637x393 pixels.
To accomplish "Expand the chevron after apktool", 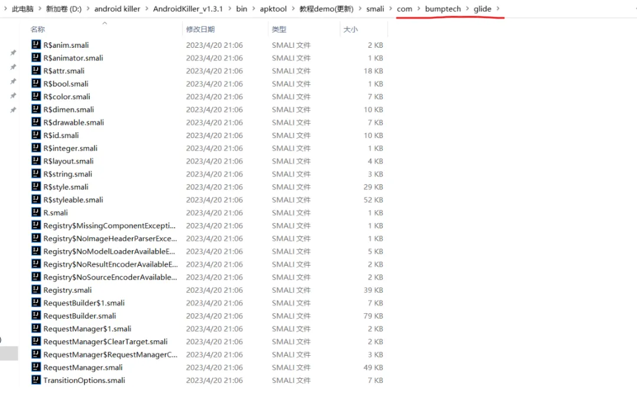I will (x=293, y=8).
